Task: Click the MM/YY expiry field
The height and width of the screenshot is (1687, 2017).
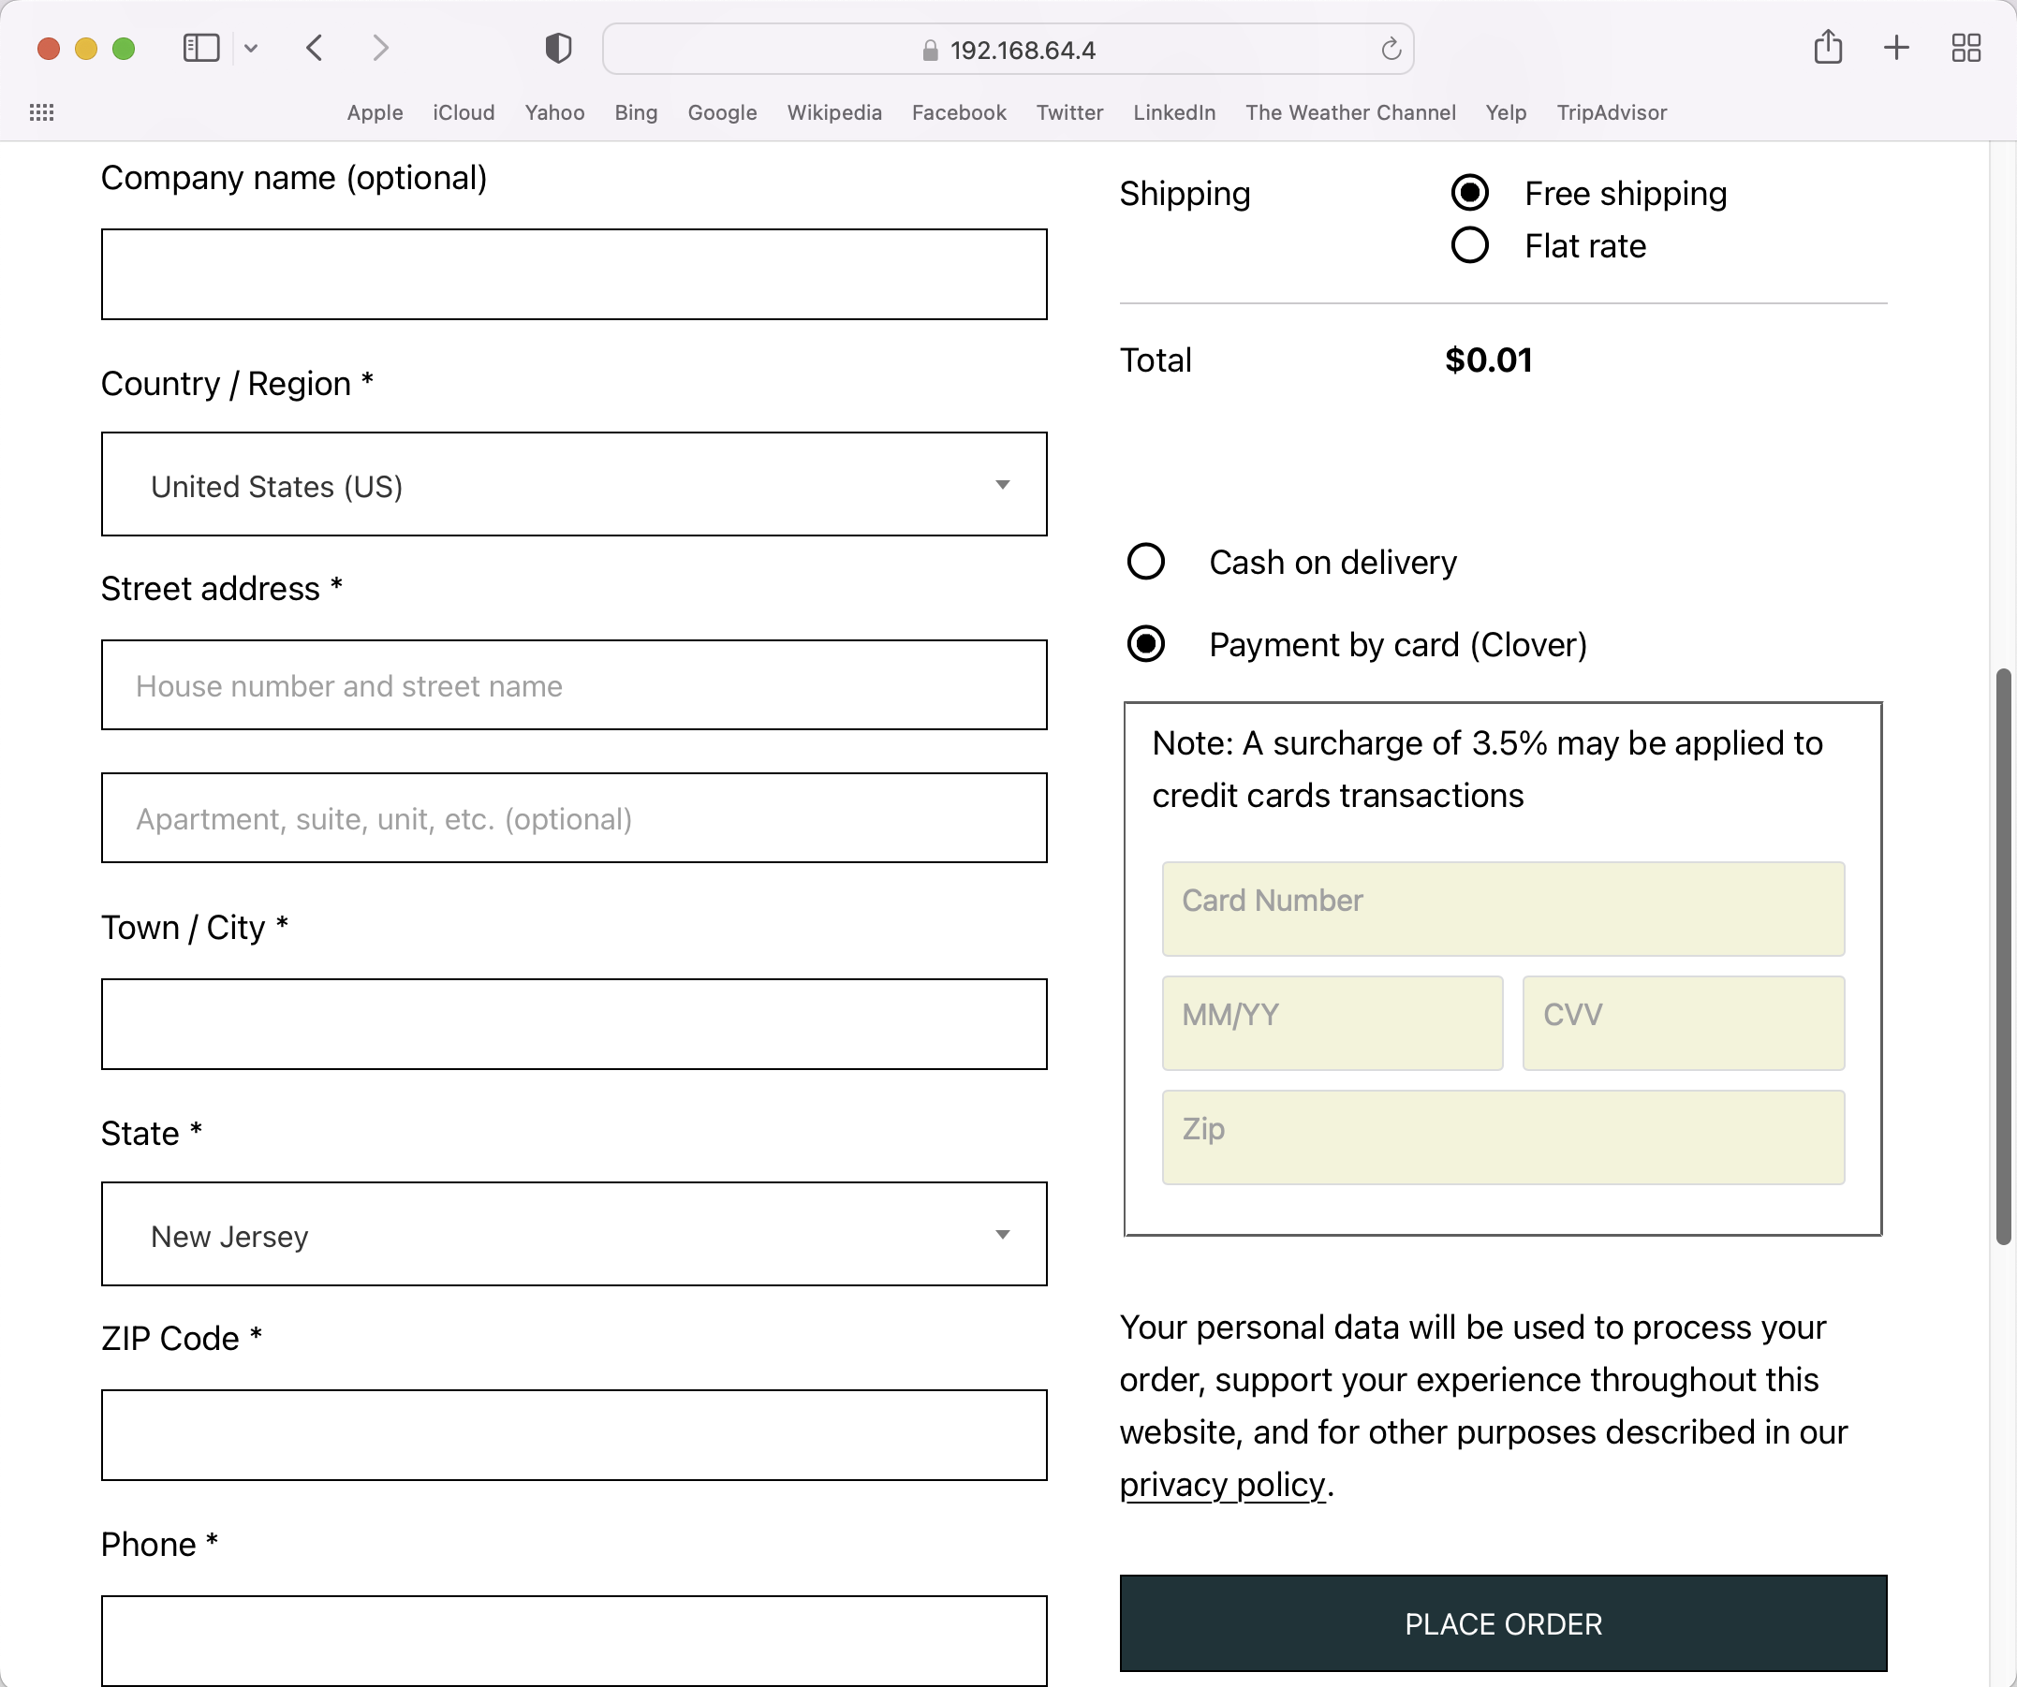Action: pos(1332,1022)
